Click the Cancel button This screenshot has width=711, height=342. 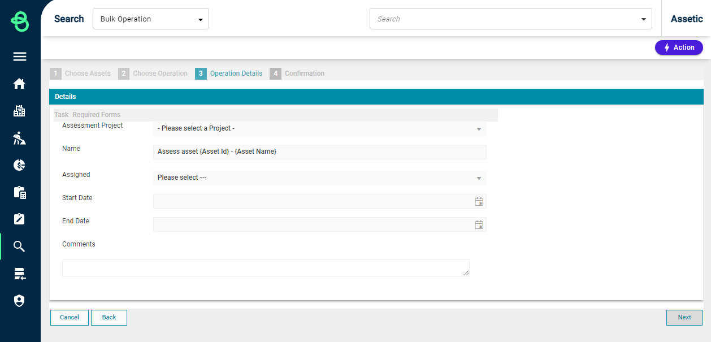(x=70, y=318)
